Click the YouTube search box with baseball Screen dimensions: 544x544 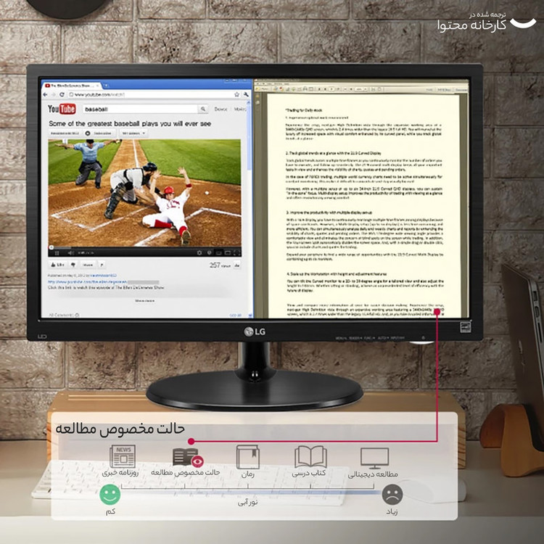click(138, 109)
